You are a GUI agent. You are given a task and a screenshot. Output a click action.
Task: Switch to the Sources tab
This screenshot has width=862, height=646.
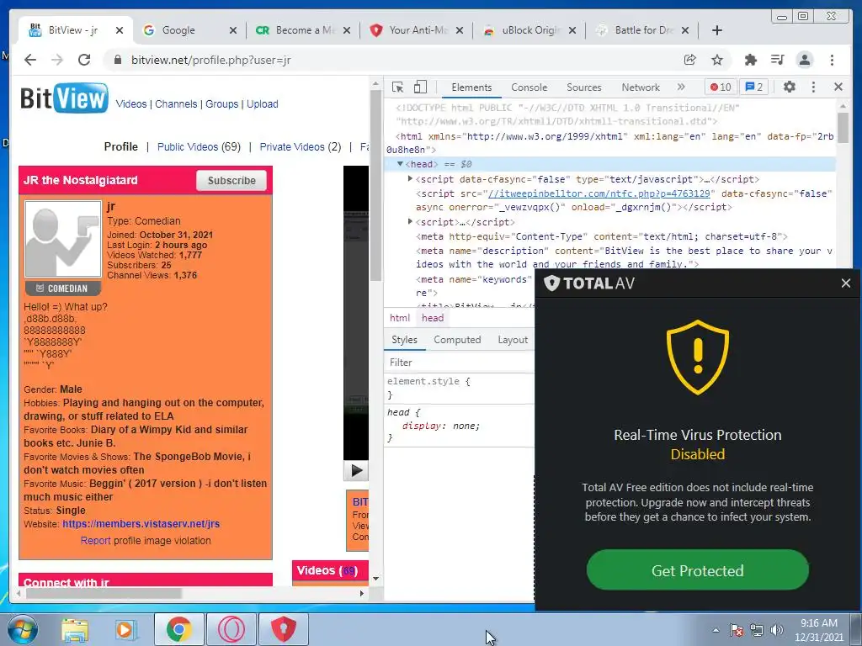pos(584,87)
